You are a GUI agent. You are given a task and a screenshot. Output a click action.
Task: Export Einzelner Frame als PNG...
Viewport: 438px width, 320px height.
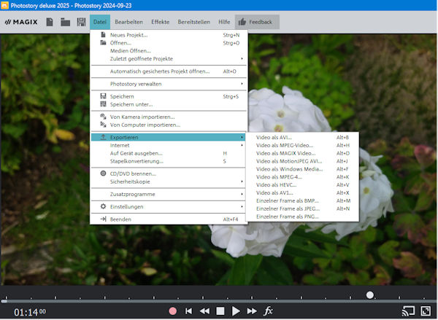pos(302,216)
